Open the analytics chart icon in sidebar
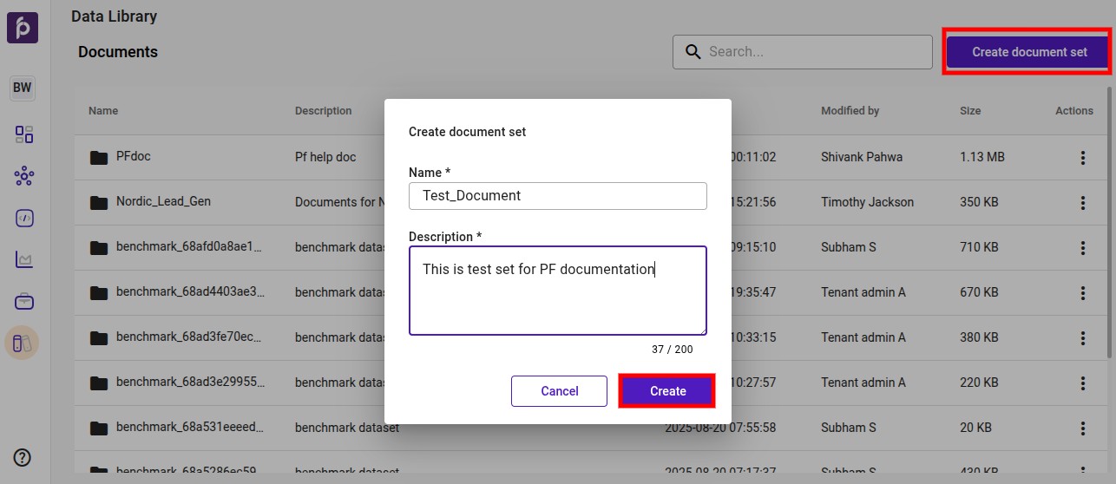The height and width of the screenshot is (484, 1116). [23, 259]
